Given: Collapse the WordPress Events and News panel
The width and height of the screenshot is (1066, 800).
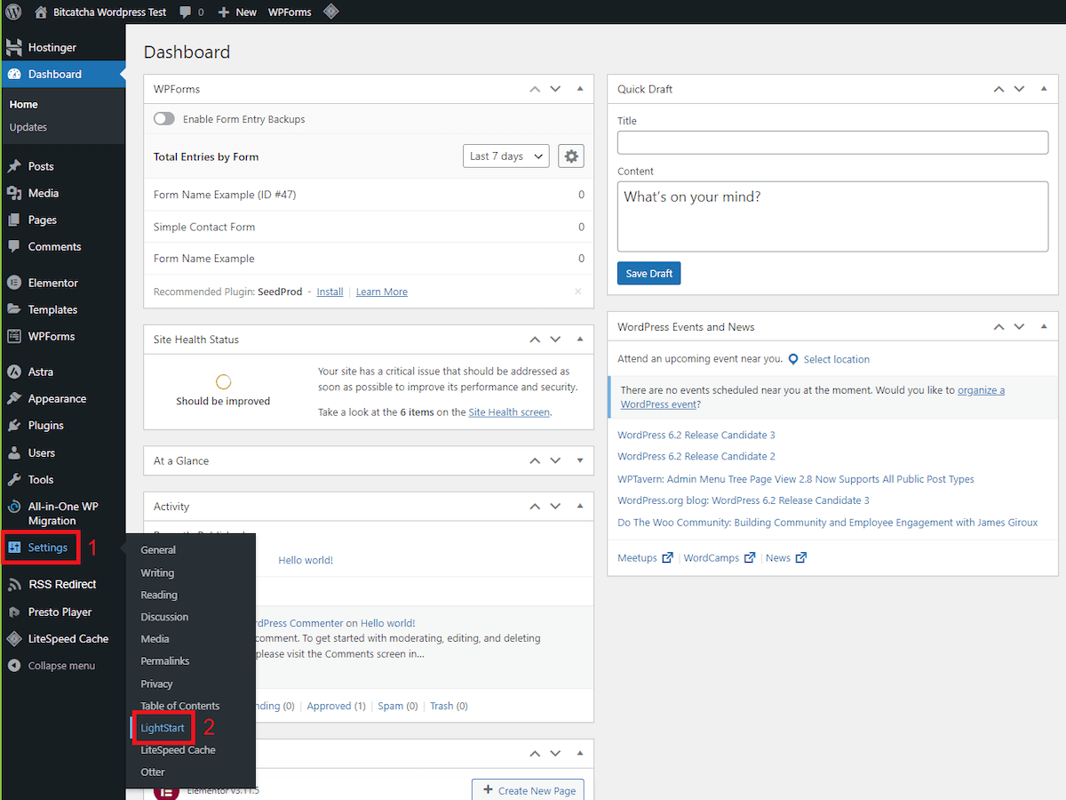Looking at the screenshot, I should (1045, 326).
